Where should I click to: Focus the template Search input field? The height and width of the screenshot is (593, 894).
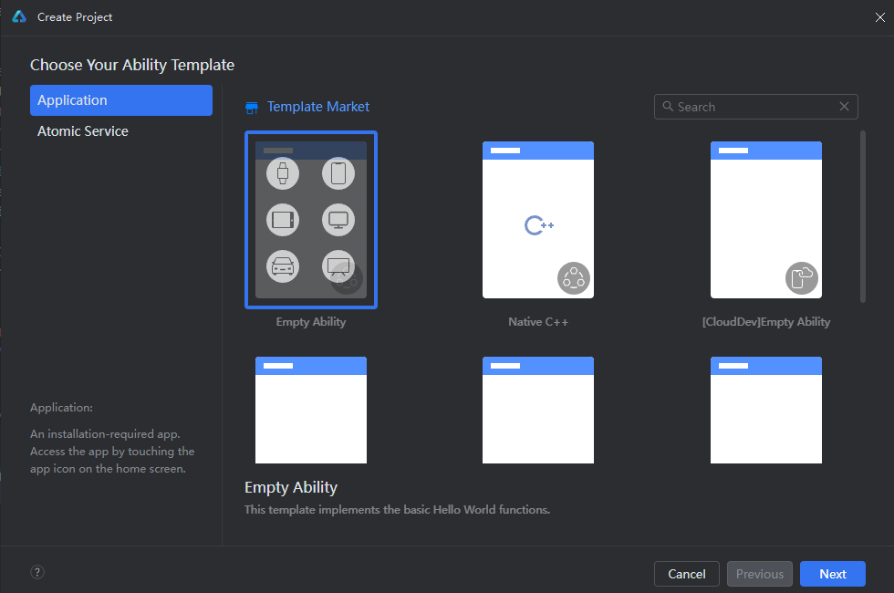pos(756,107)
